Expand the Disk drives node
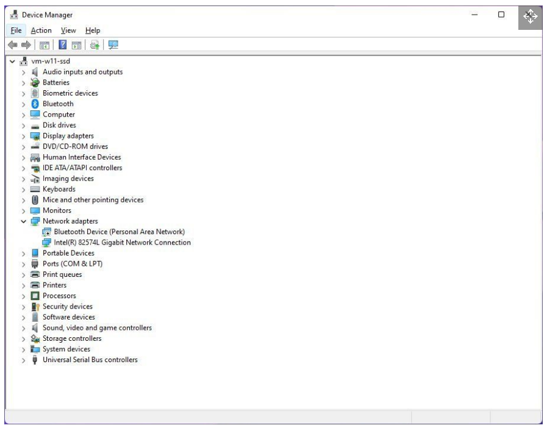Screen dimensions: 547x428 click(23, 125)
